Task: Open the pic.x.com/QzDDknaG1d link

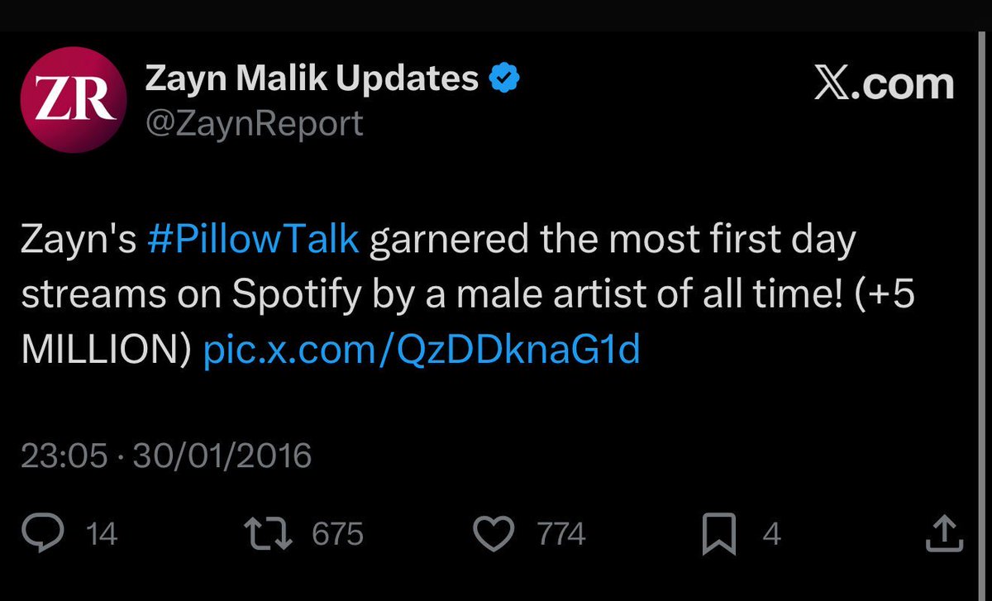Action: click(x=422, y=351)
